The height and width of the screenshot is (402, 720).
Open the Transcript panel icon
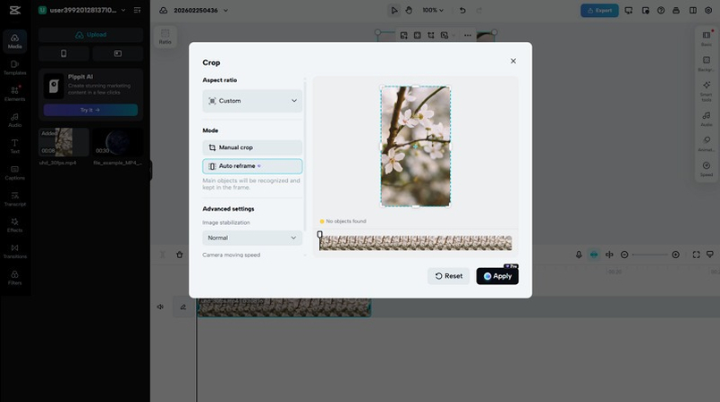(14, 199)
